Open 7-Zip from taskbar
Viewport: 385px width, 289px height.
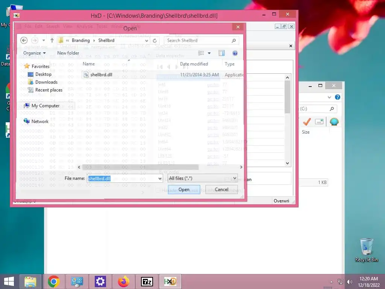[147, 281]
